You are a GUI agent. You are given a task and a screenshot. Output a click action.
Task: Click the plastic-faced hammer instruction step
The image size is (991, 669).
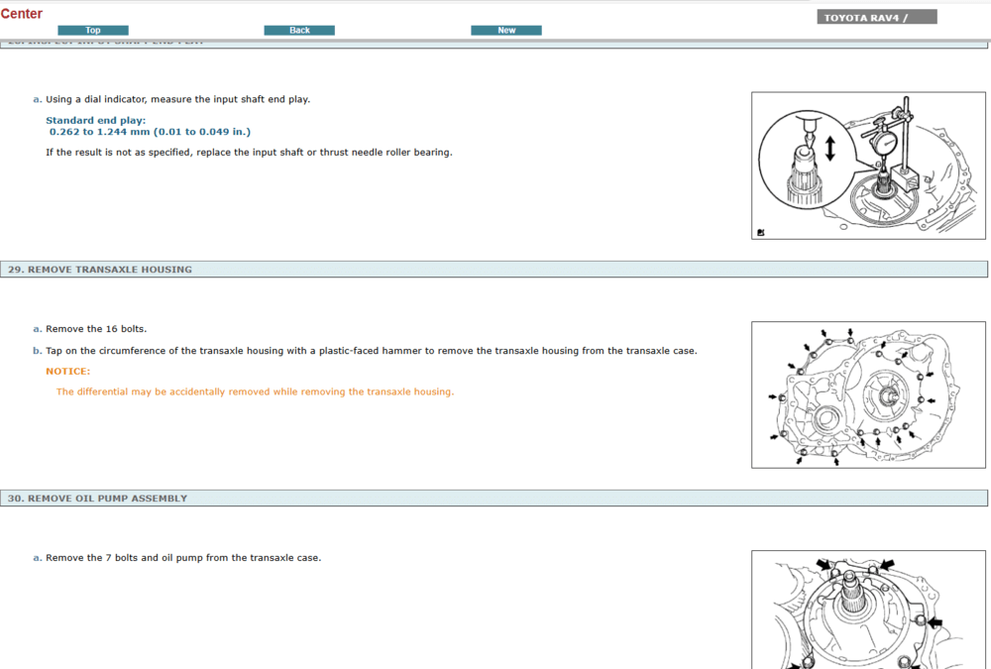[x=371, y=351]
